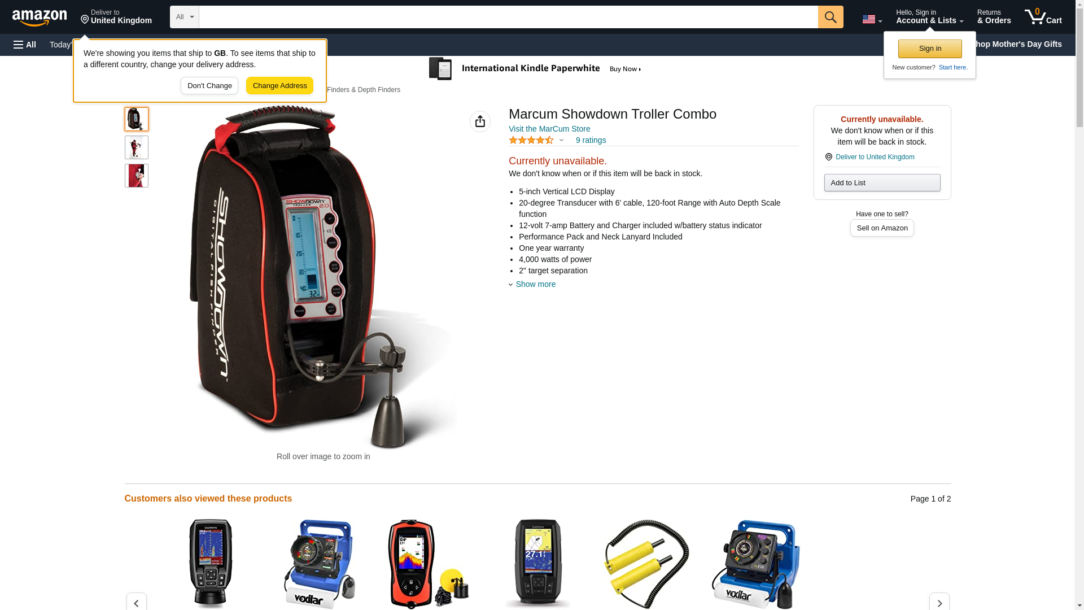Open Account & Lists menu
The height and width of the screenshot is (610, 1084).
[929, 17]
